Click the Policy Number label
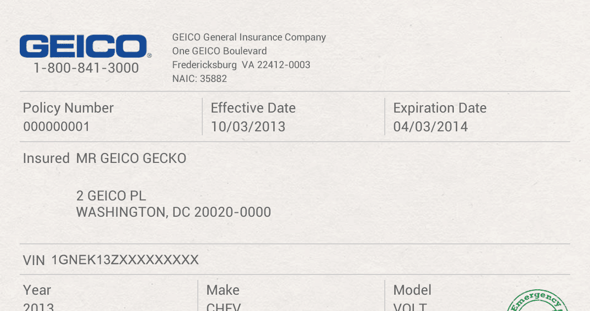 [68, 108]
